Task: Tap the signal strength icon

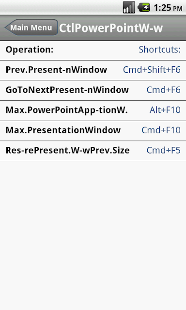Action: point(129,7)
